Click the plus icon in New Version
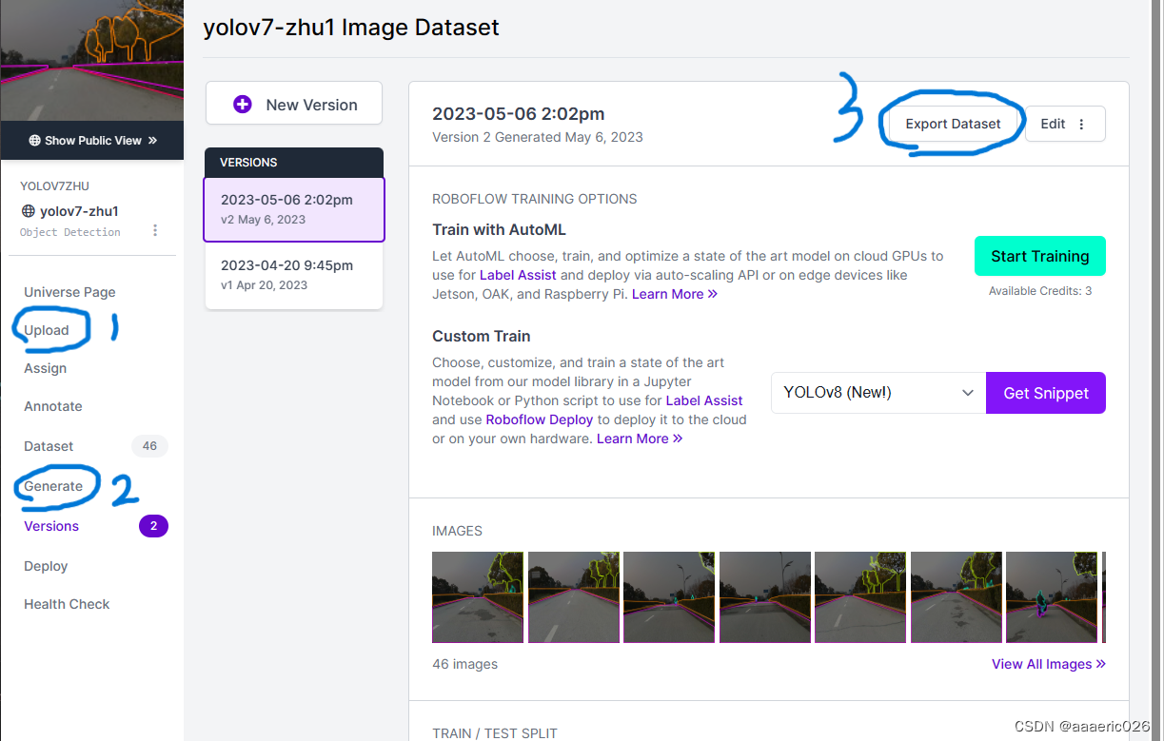Viewport: 1164px width, 741px height. coord(243,105)
